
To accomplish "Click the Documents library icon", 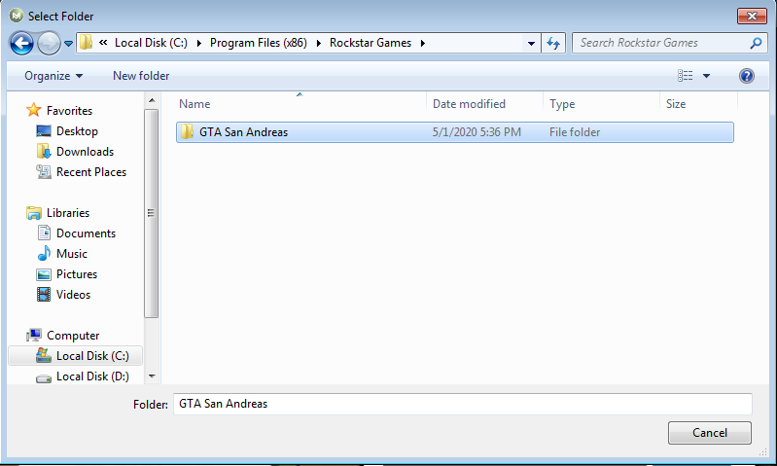I will (x=44, y=233).
